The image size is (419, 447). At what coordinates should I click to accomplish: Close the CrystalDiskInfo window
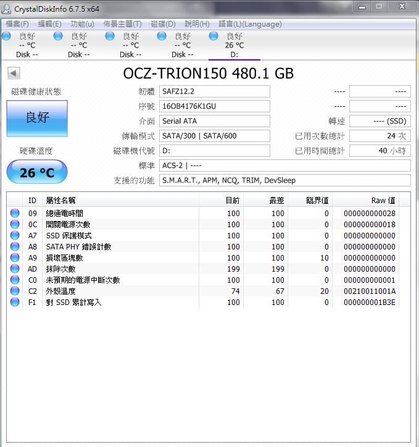point(402,7)
